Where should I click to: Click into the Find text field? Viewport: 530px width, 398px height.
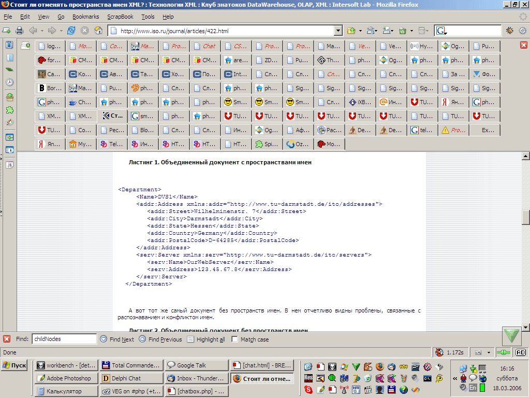(64, 339)
